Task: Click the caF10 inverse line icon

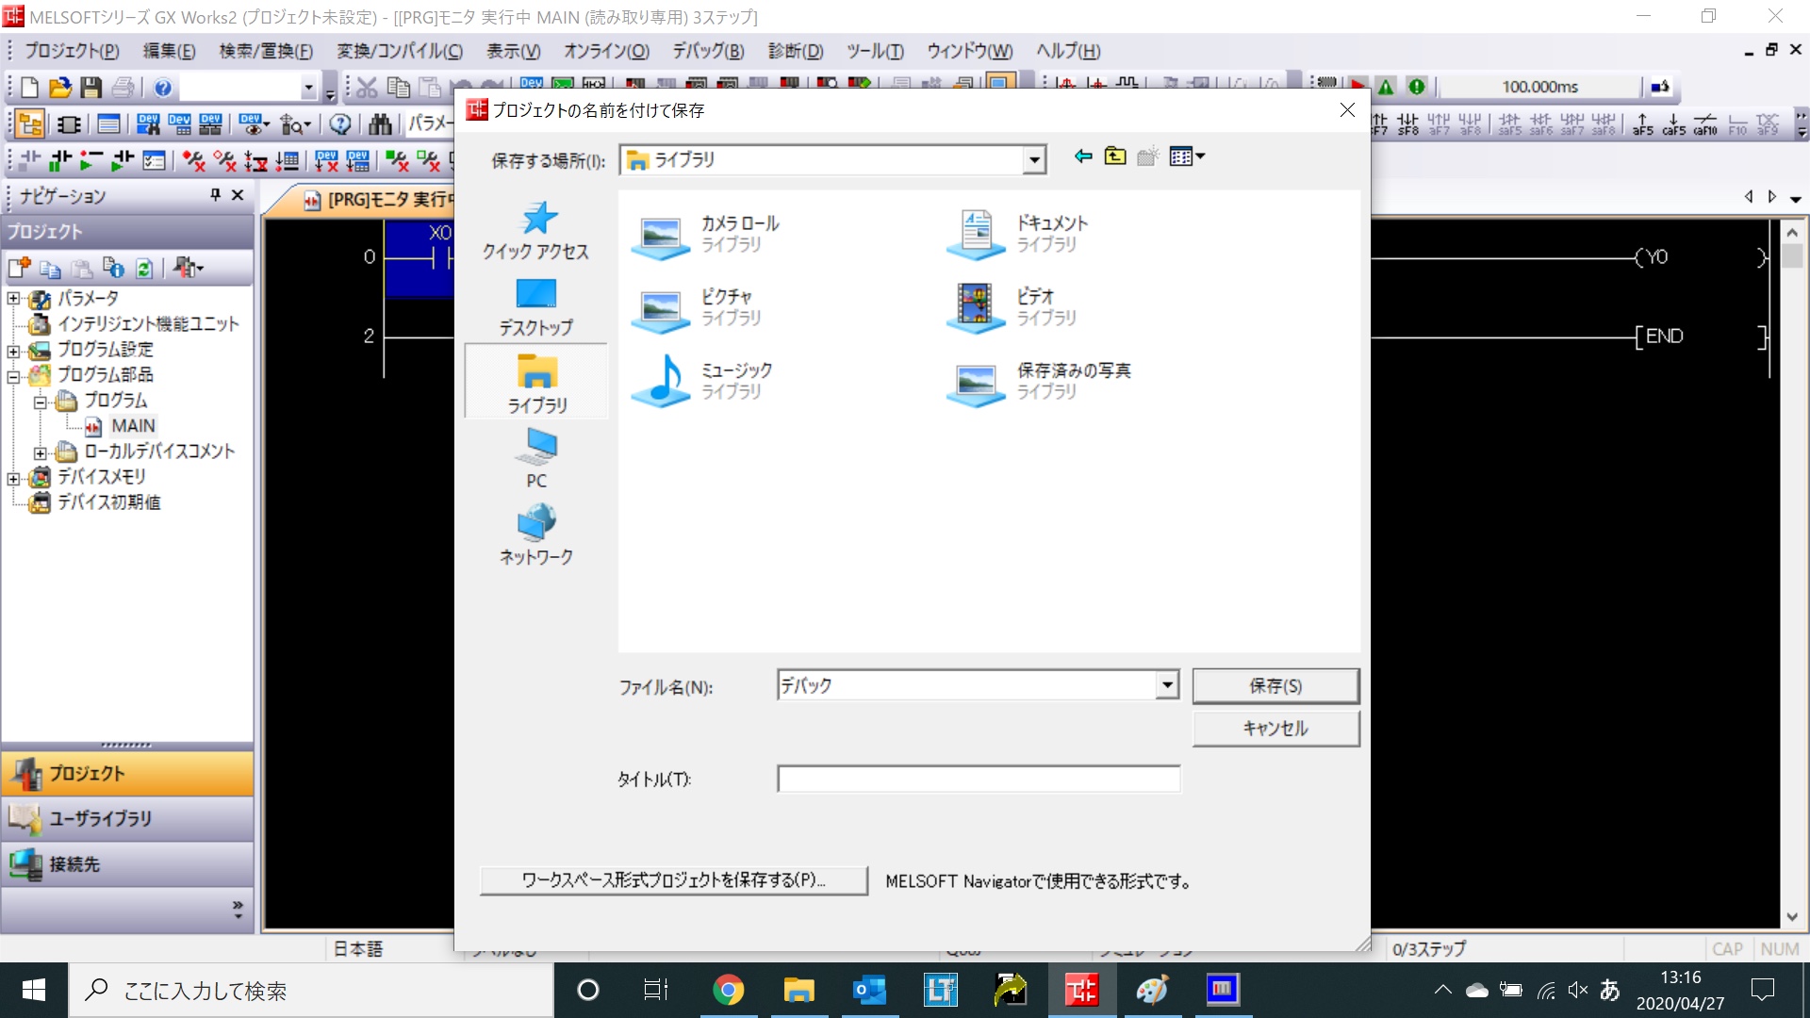Action: (x=1705, y=124)
